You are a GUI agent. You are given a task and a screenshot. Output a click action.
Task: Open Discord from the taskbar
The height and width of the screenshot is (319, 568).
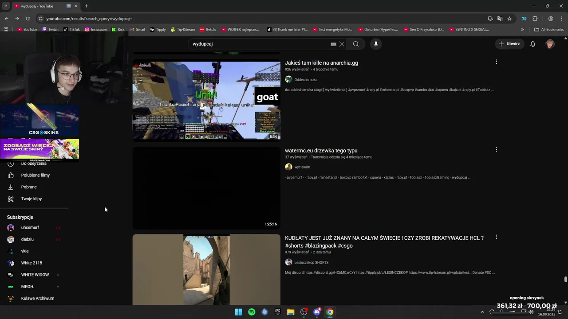click(x=317, y=312)
